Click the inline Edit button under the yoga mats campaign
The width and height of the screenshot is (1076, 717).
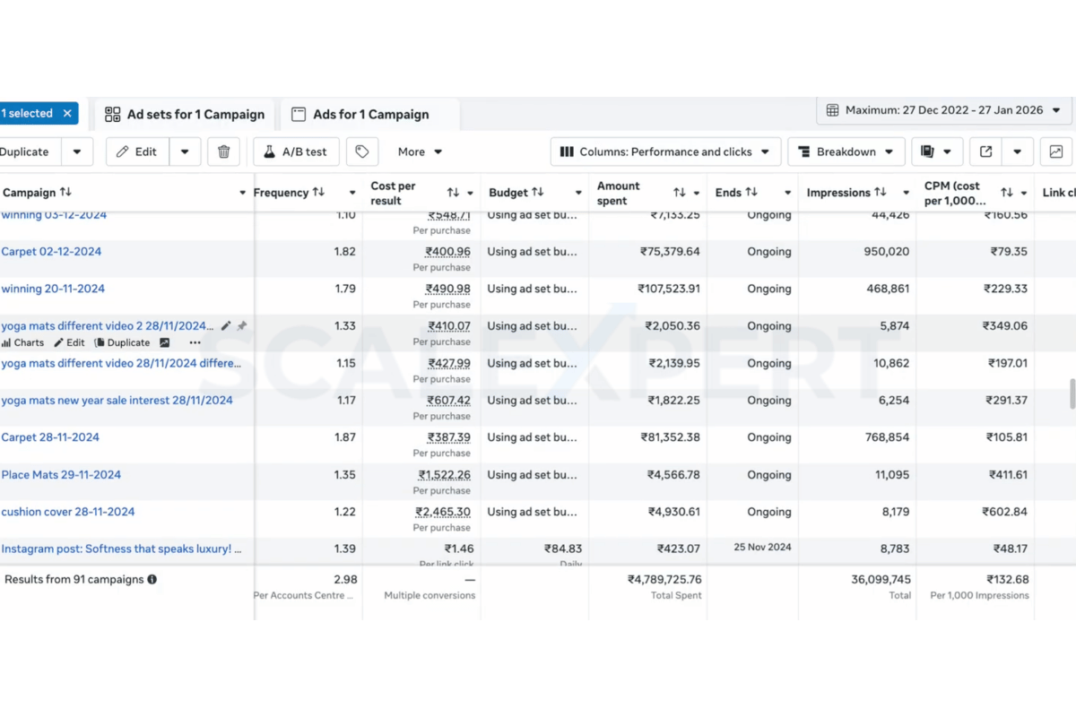tap(69, 342)
